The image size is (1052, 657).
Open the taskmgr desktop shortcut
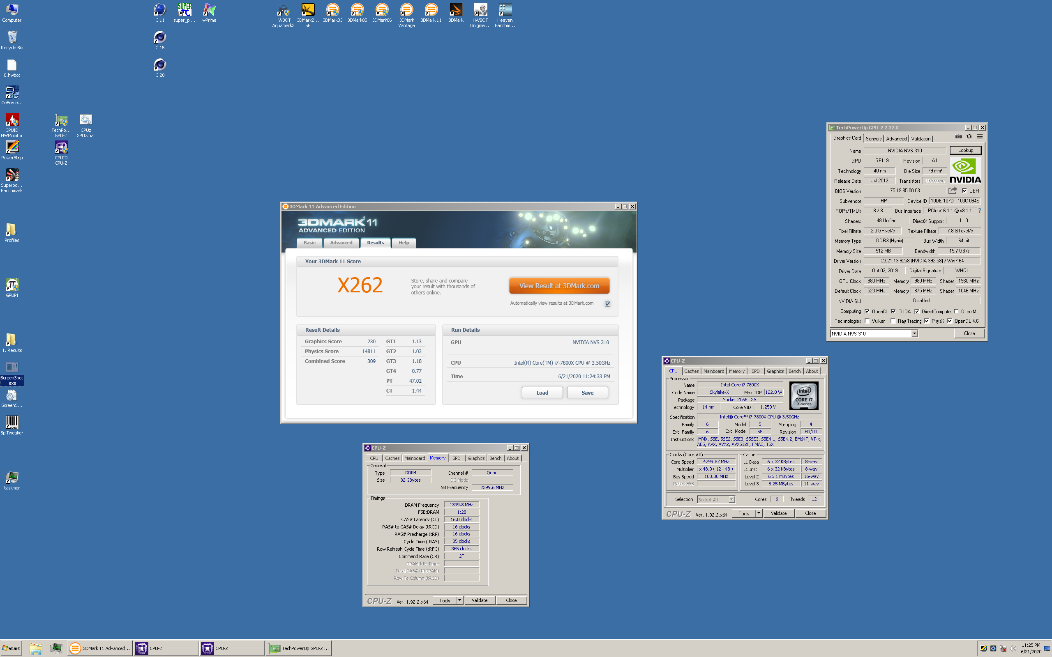pos(12,480)
